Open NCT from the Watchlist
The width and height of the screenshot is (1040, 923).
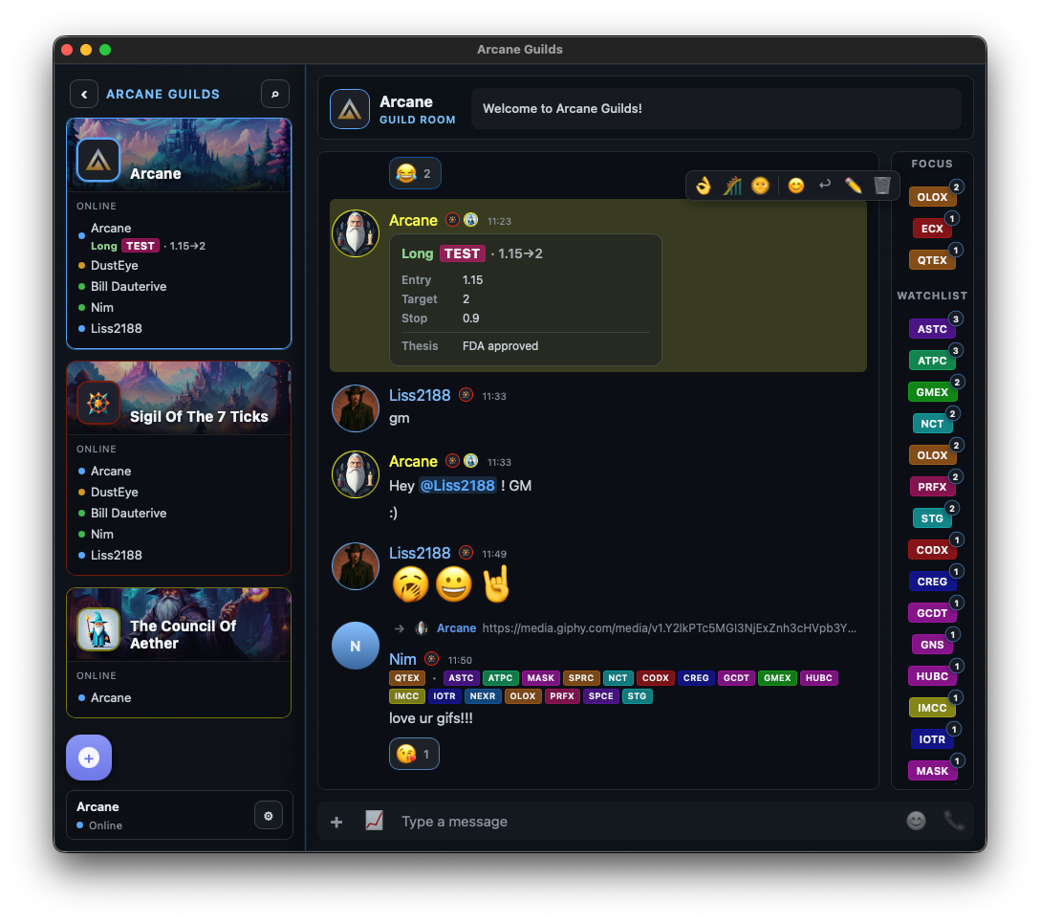pyautogui.click(x=932, y=424)
